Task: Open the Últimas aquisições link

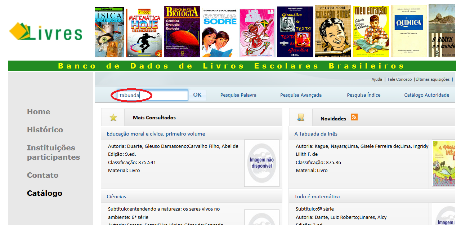Action: coord(433,79)
